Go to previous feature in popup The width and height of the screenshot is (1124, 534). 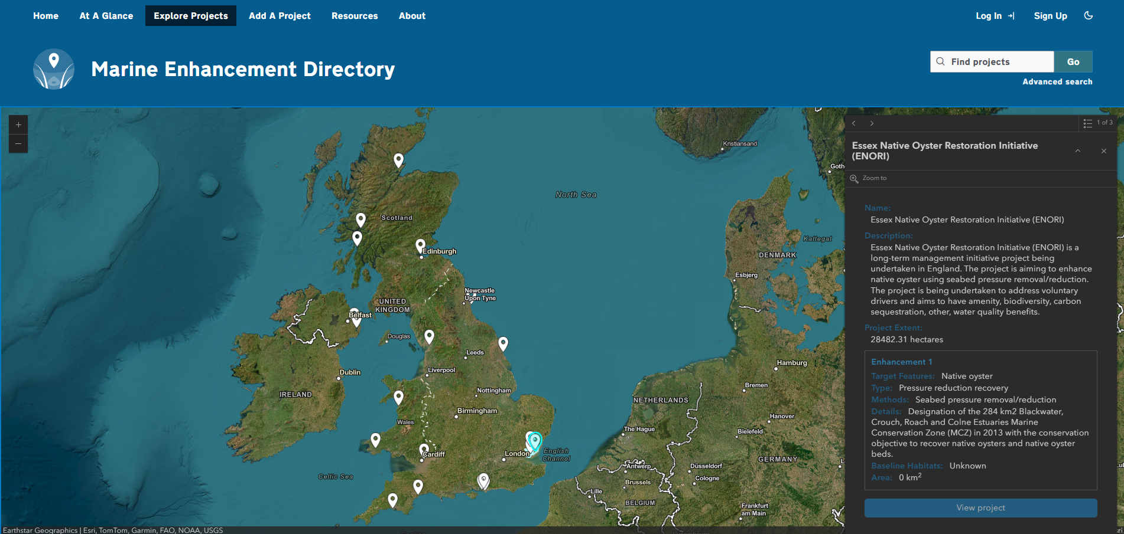pyautogui.click(x=854, y=123)
